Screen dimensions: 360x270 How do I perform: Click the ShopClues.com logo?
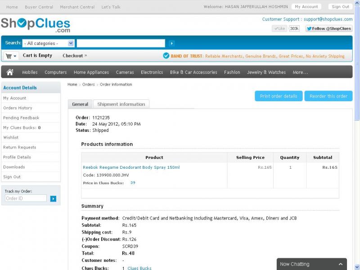(x=36, y=25)
